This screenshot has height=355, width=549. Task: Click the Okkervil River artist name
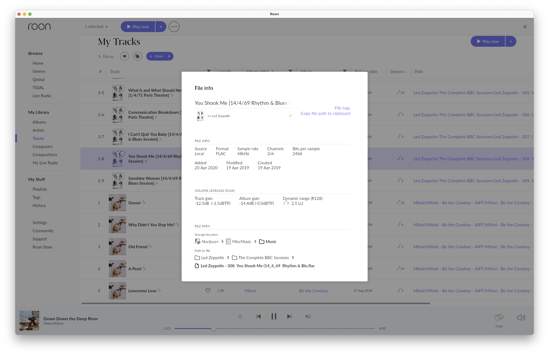[54, 323]
